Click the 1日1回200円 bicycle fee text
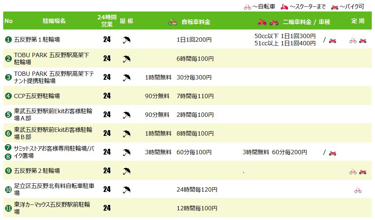 tap(194, 40)
